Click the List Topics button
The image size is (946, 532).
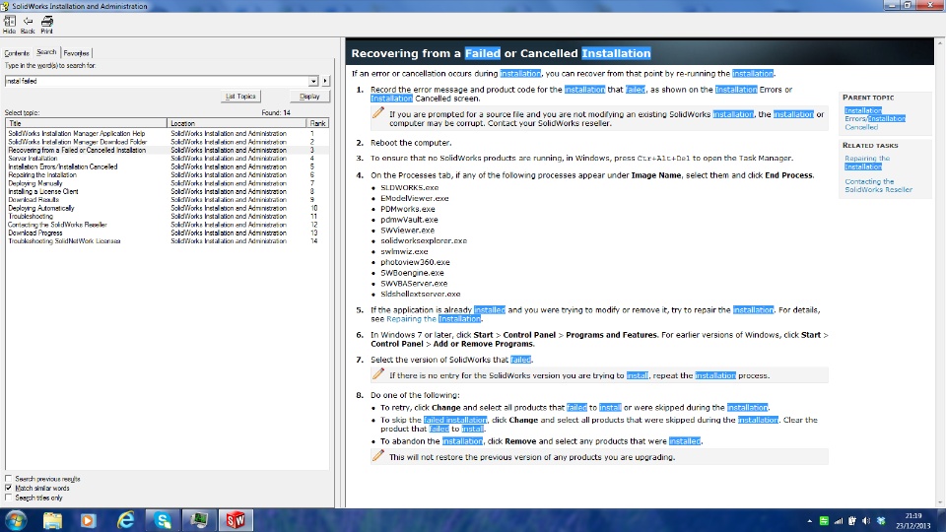[x=240, y=97]
